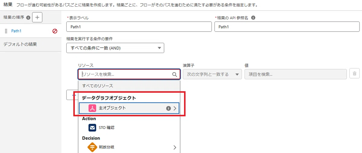
Task: Expand the 判断分岐 entry chevron
Action: click(x=175, y=147)
